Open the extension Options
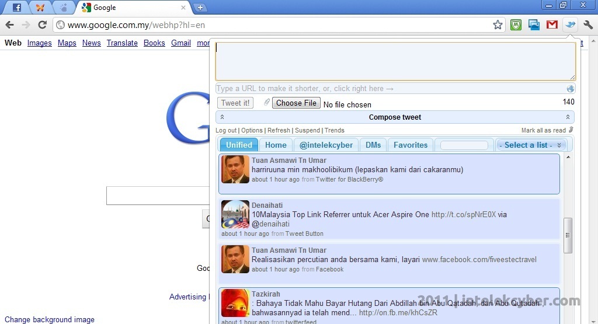Screen dimensions: 598x324 252,130
